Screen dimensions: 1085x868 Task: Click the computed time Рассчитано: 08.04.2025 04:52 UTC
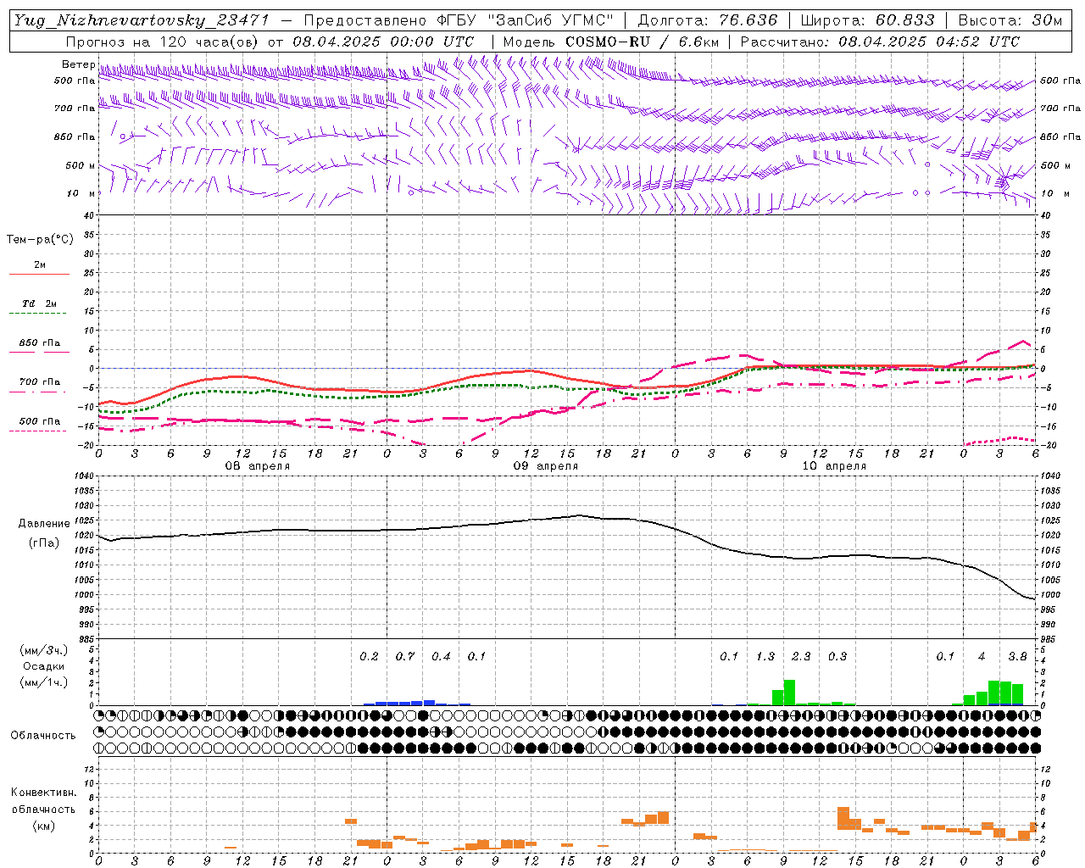pyautogui.click(x=880, y=42)
